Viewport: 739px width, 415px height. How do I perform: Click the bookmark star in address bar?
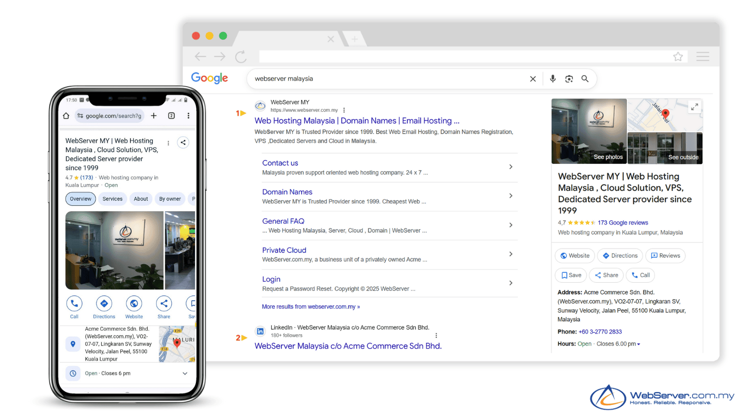click(x=678, y=57)
